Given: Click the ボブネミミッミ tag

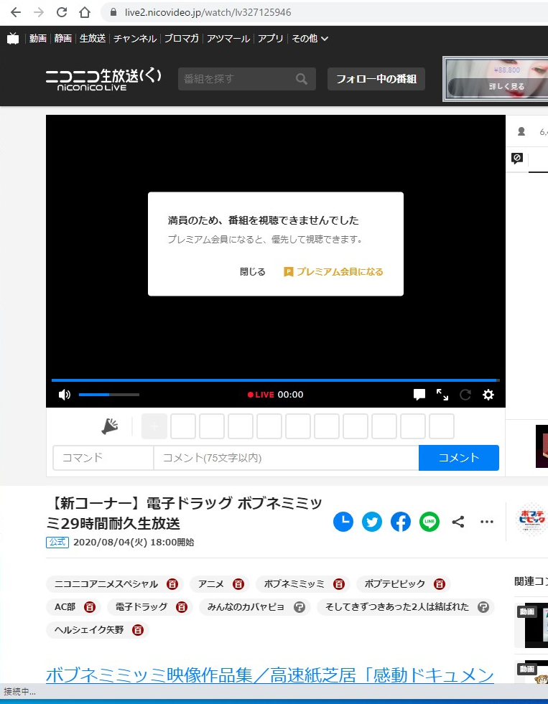Looking at the screenshot, I should pyautogui.click(x=294, y=584).
